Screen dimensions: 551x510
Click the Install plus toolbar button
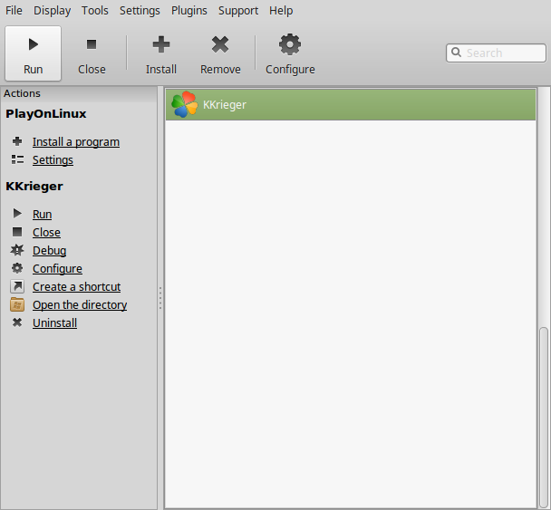(161, 53)
